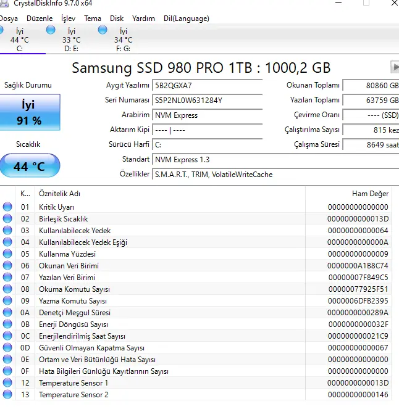Click the Sürücü Harfi field C:
Image resolution: width=399 pixels, height=409 pixels.
(x=208, y=145)
